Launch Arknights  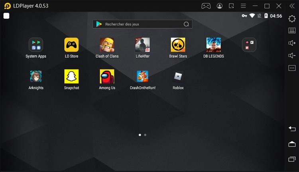[36, 76]
